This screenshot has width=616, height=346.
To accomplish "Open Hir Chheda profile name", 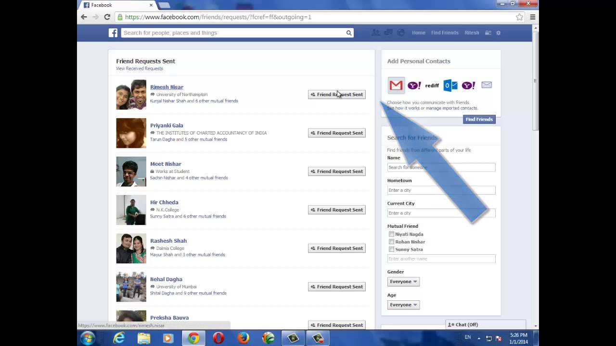I will [164, 202].
